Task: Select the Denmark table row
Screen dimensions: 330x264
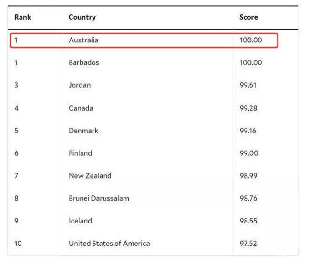Action: pyautogui.click(x=153, y=131)
